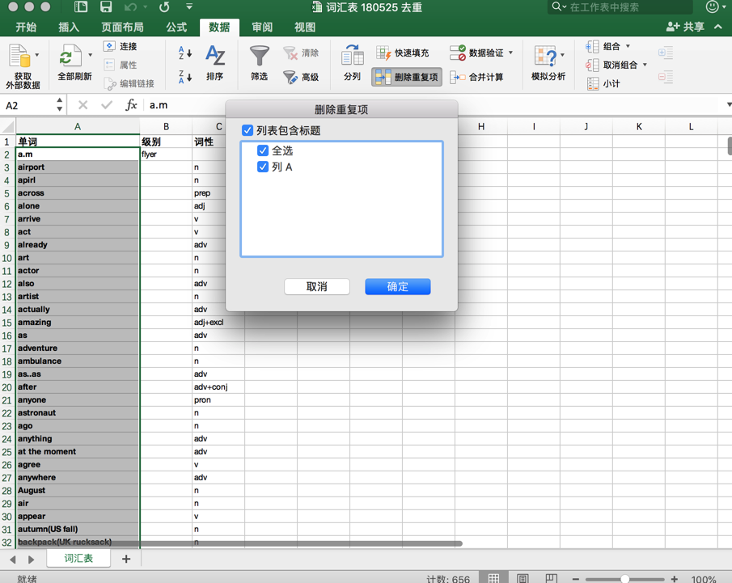Image resolution: width=732 pixels, height=583 pixels.
Task: Click the Text to Columns icon
Action: (352, 57)
